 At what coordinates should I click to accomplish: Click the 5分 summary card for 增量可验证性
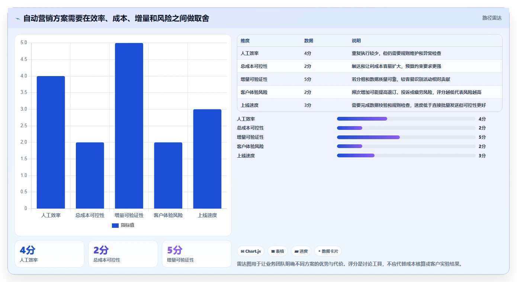197,254
